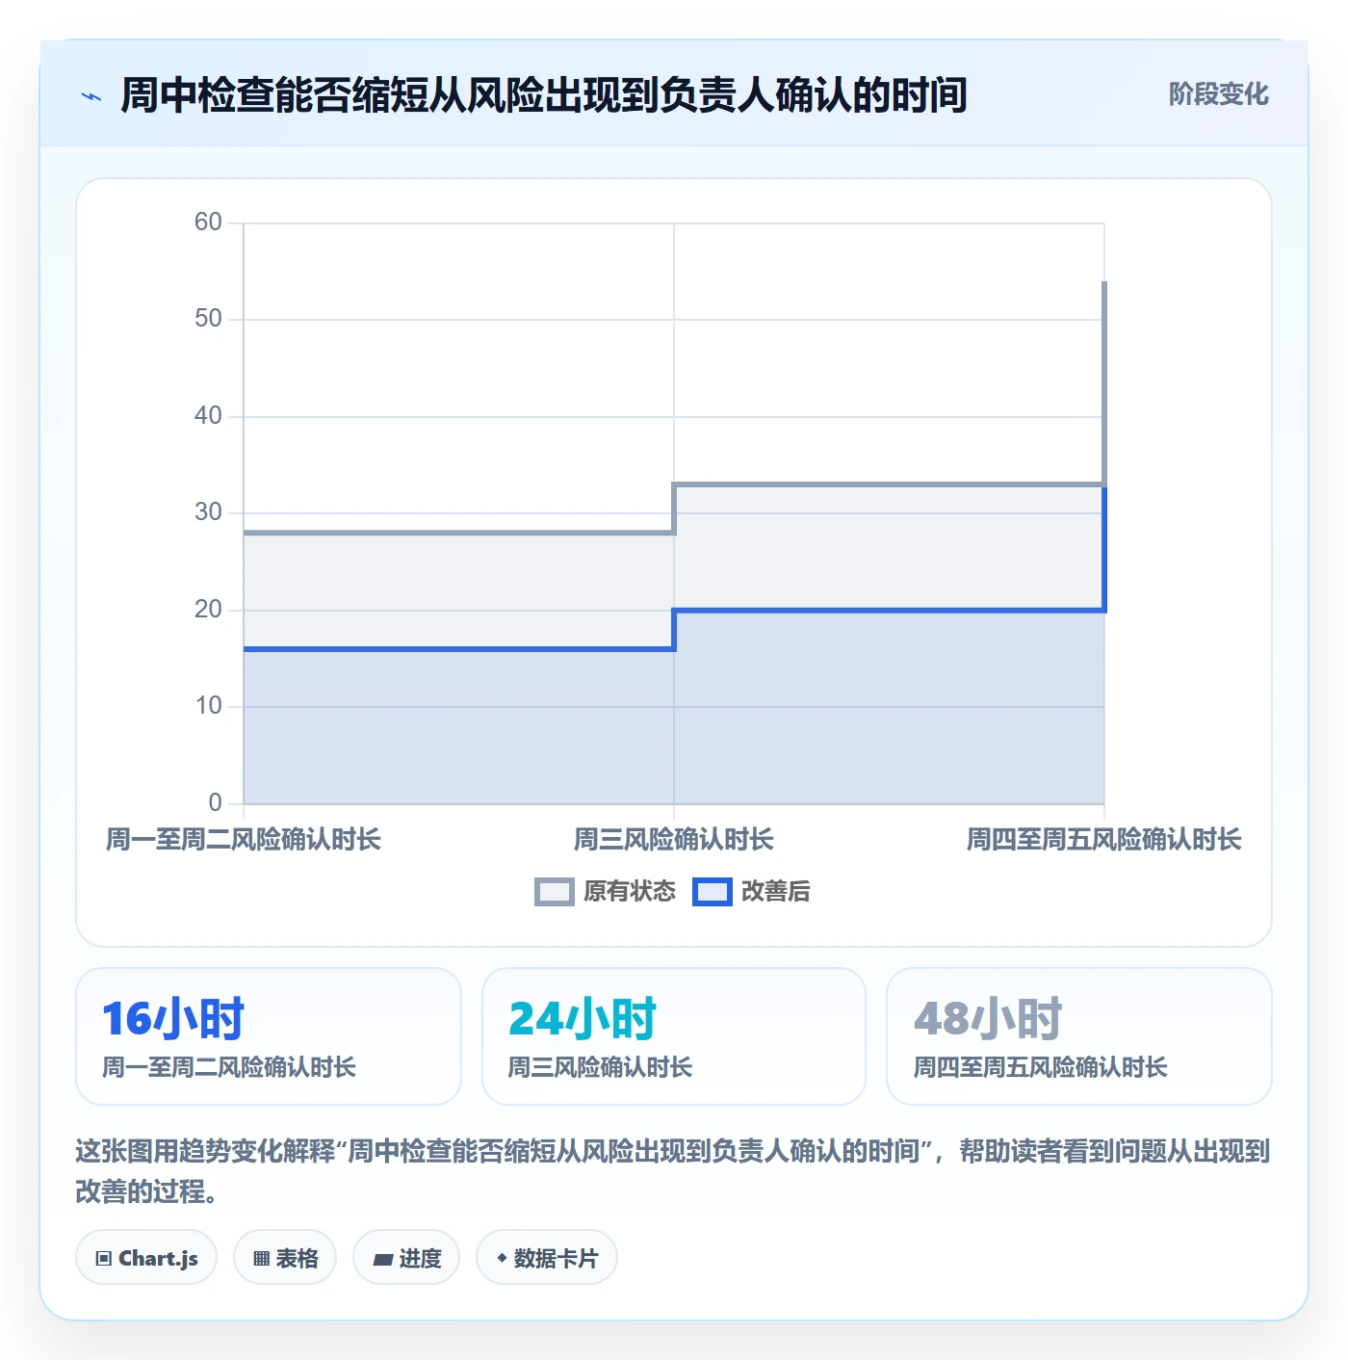Click the y-axis value 30
This screenshot has height=1360, width=1348.
(x=208, y=512)
